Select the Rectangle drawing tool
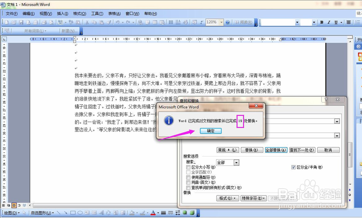 pos(73,213)
